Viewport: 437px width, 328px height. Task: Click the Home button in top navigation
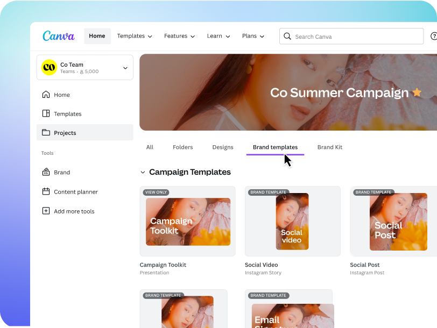click(x=97, y=36)
